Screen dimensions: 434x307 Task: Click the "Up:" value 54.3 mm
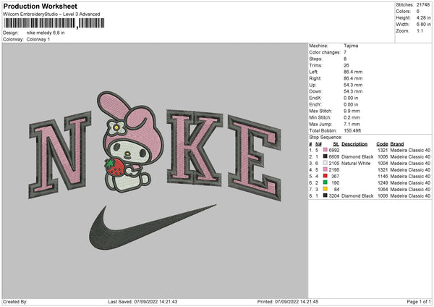point(353,85)
